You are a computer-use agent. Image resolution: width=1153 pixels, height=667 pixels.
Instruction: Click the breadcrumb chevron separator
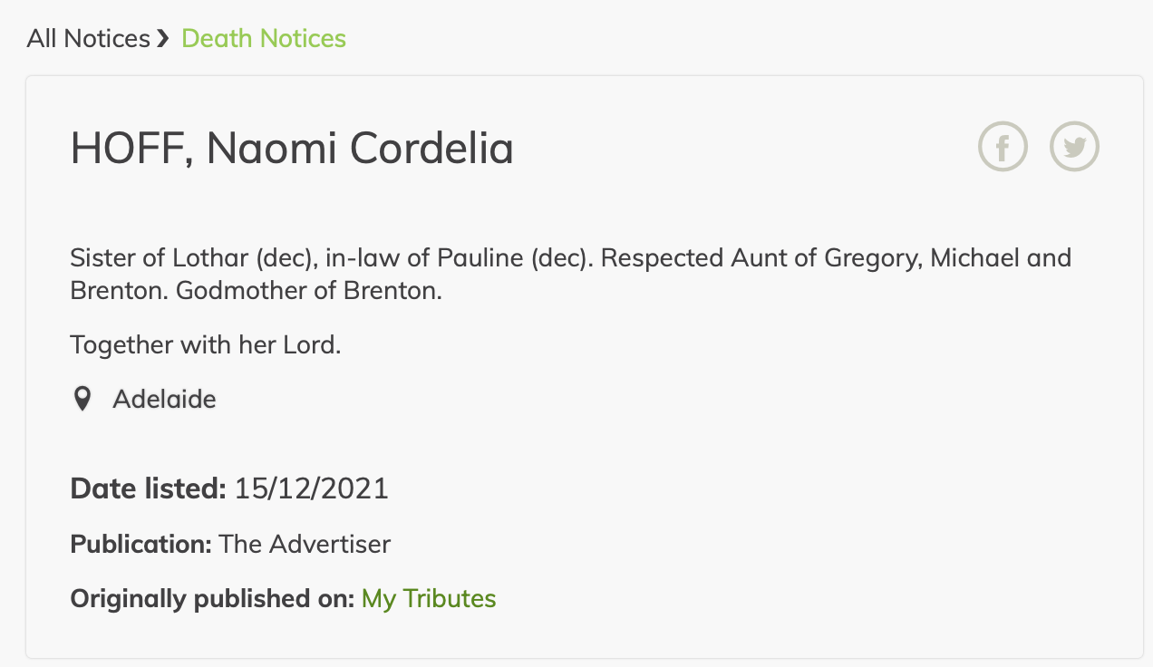pyautogui.click(x=163, y=39)
